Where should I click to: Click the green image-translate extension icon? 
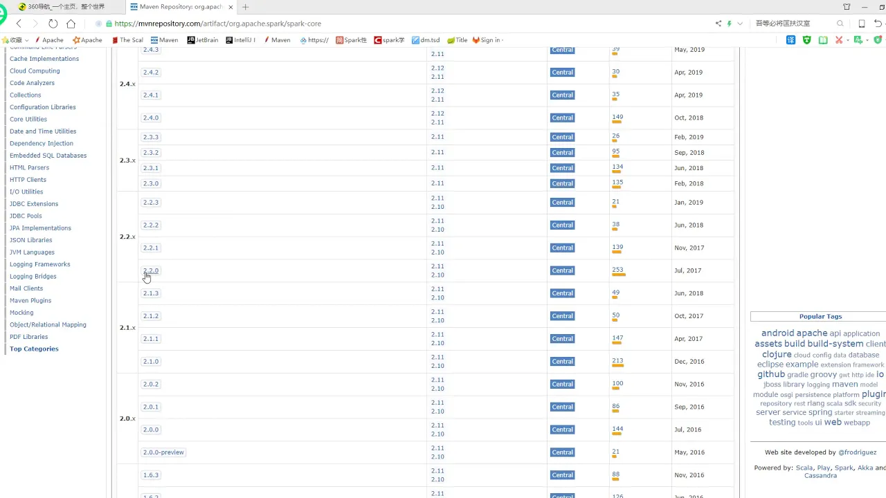pyautogui.click(x=858, y=40)
